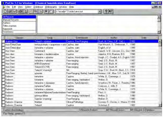The width and height of the screenshot is (163, 117).
Task: Mark the Axis Deer Carfentanil record checkbox
Action: coord(3,51)
